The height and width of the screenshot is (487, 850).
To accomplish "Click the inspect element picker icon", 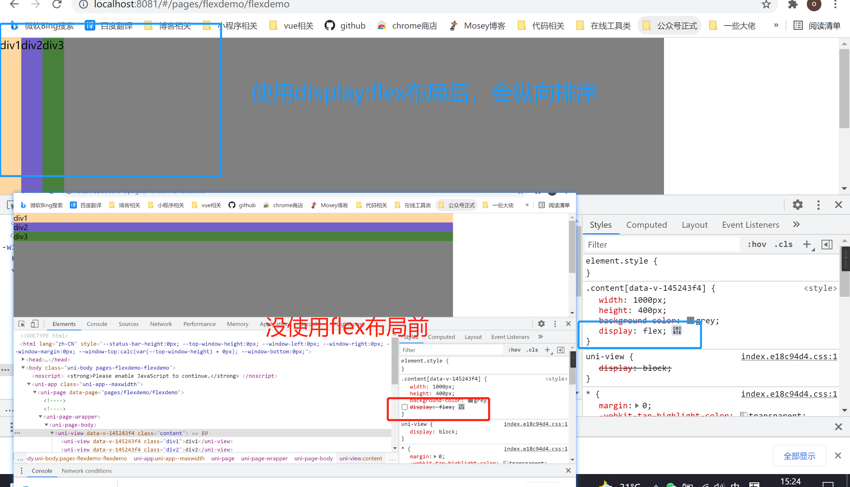I will coord(22,324).
